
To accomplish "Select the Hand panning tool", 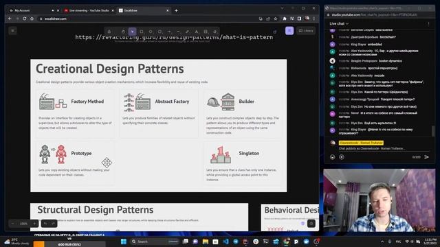I will click(x=123, y=32).
